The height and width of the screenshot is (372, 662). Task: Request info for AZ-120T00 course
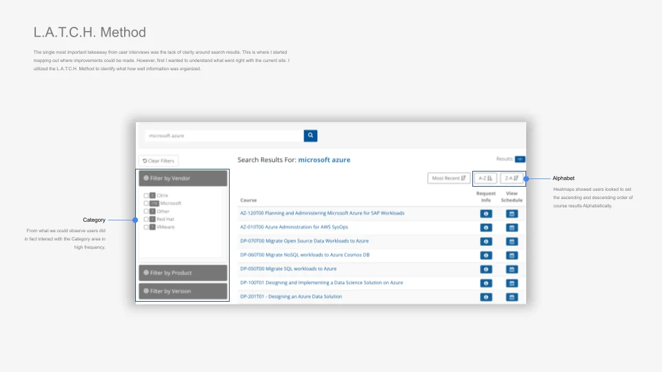click(486, 214)
